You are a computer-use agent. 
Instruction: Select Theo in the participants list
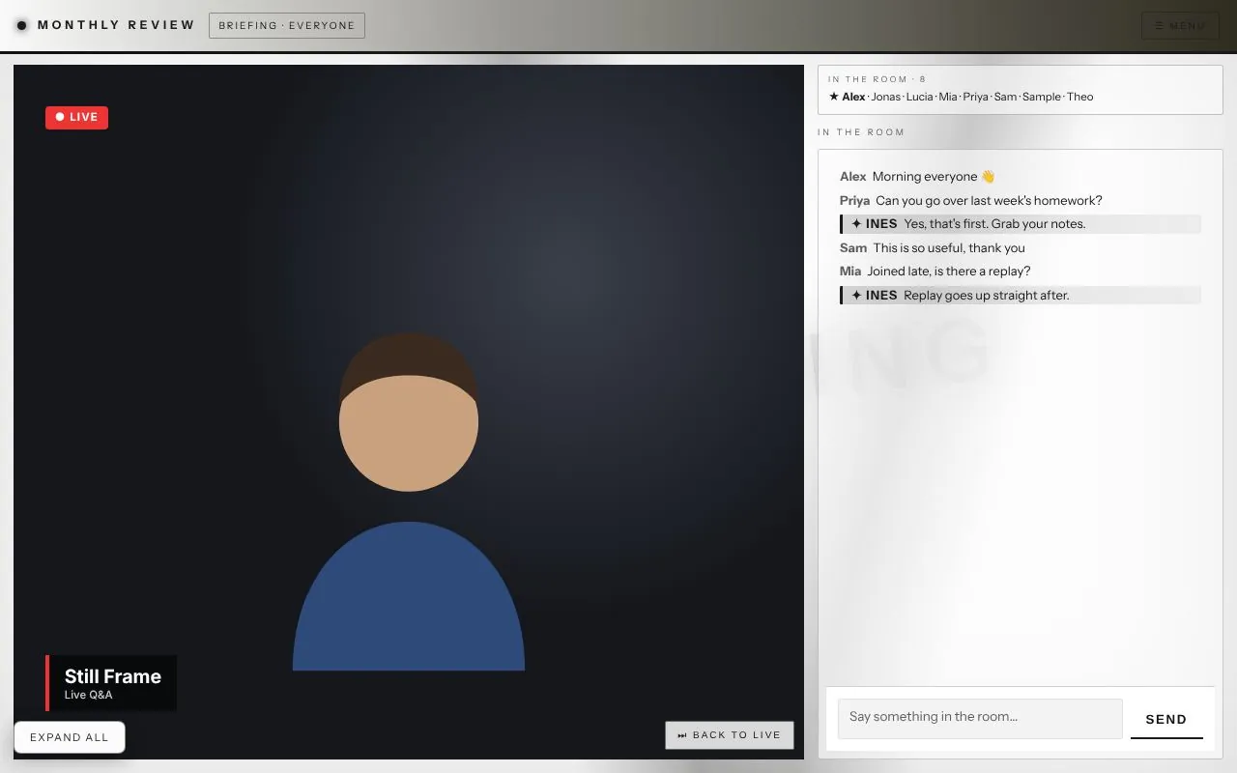tap(1080, 97)
